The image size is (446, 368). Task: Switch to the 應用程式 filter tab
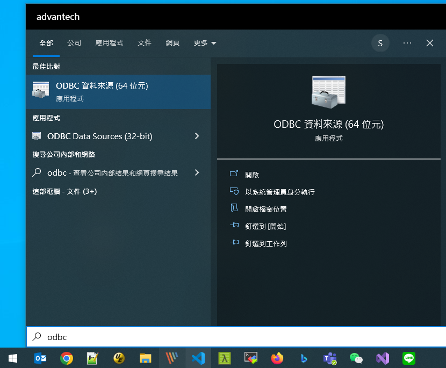[x=109, y=43]
